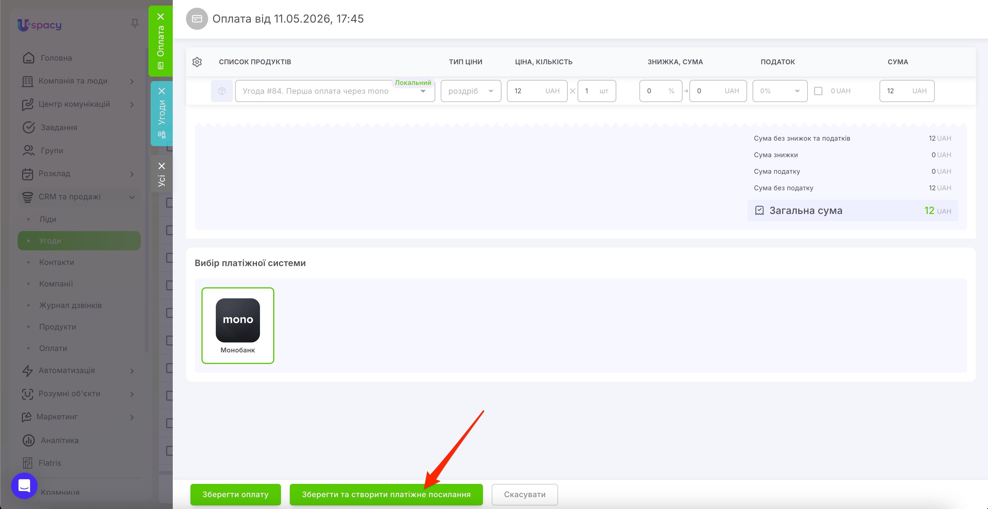Open the tax rate 0% dropdown
The width and height of the screenshot is (988, 509).
click(x=780, y=91)
